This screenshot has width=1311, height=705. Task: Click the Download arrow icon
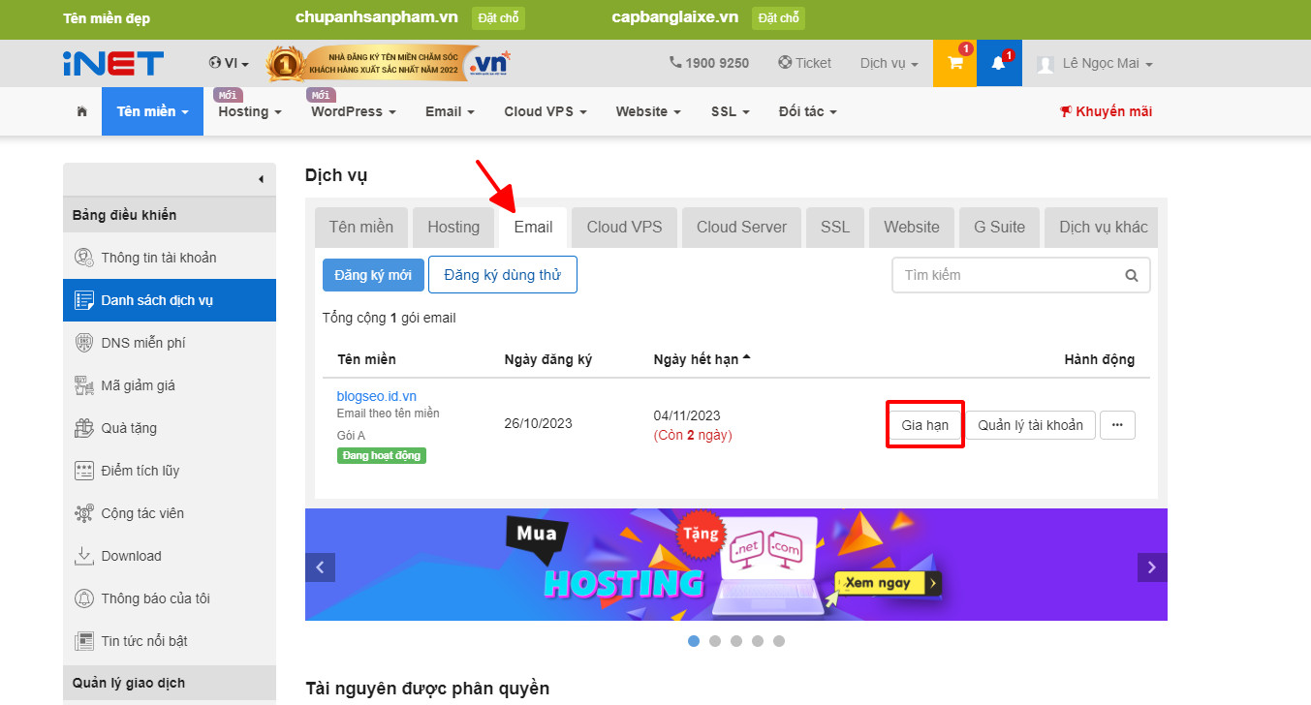(x=84, y=556)
